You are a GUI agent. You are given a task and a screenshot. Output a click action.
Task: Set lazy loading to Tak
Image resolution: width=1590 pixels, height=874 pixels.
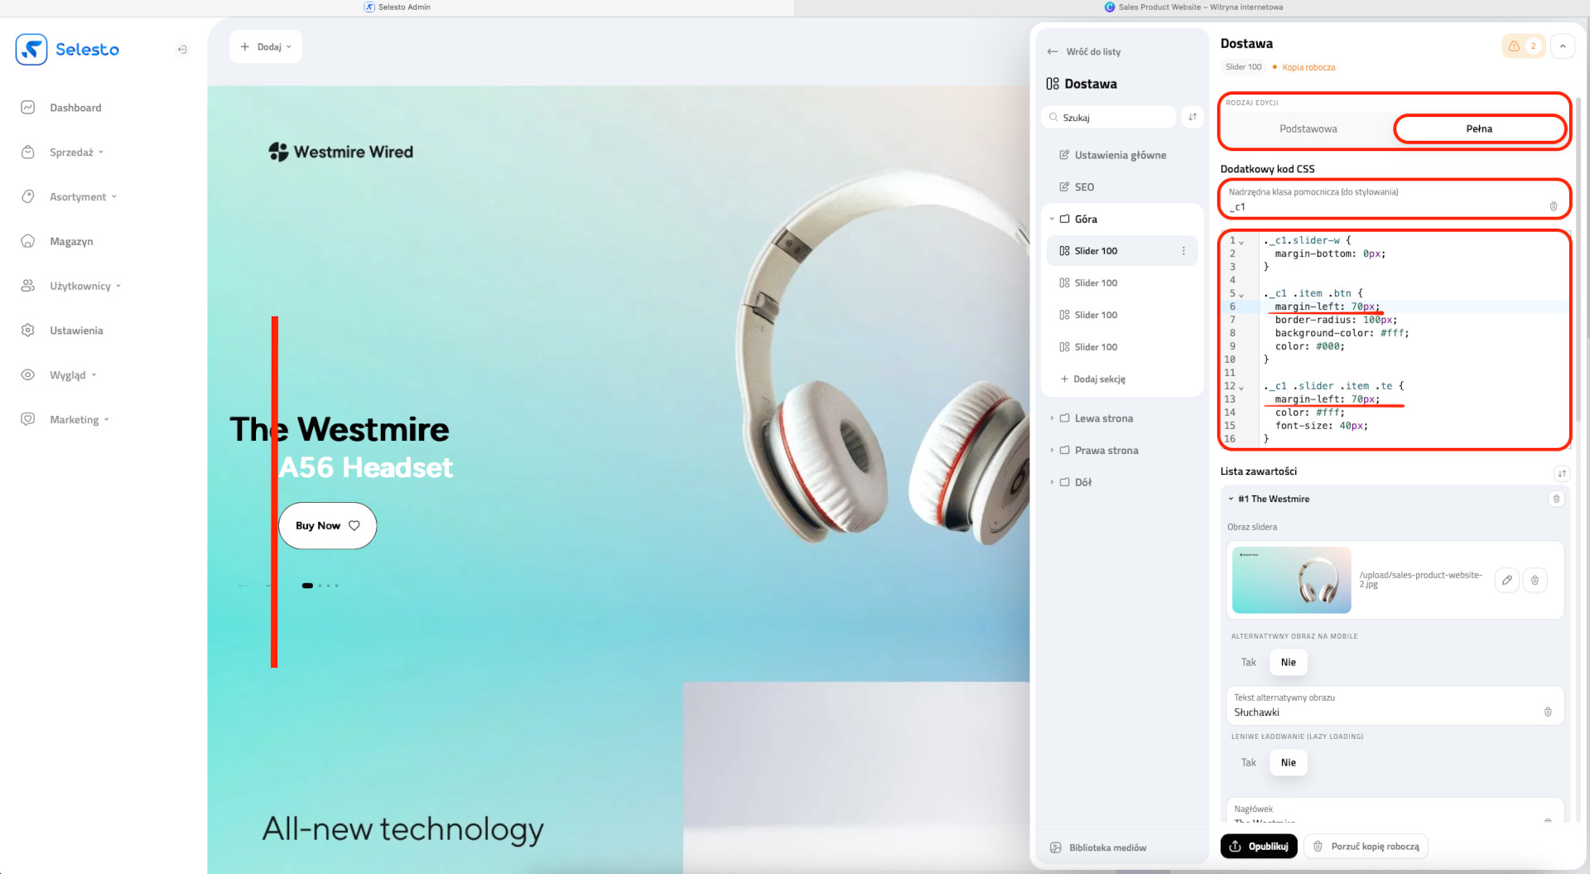click(x=1248, y=763)
